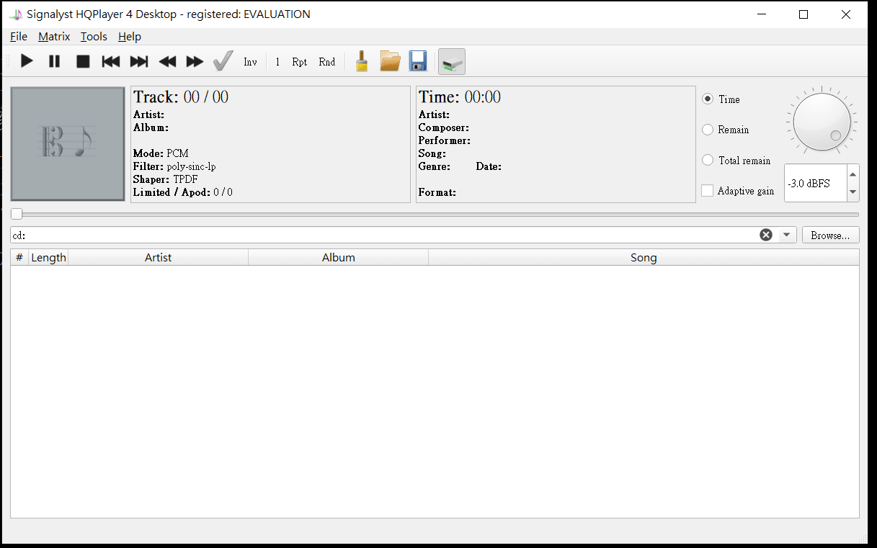
Task: Toggle phase invert with Inv
Action: click(250, 62)
